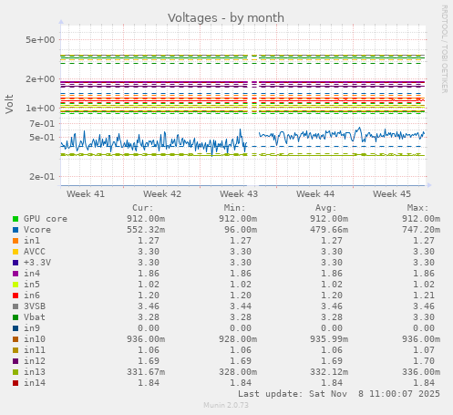Click Vcore maximum value 747.20m
This screenshot has height=415, width=453.
tap(421, 230)
